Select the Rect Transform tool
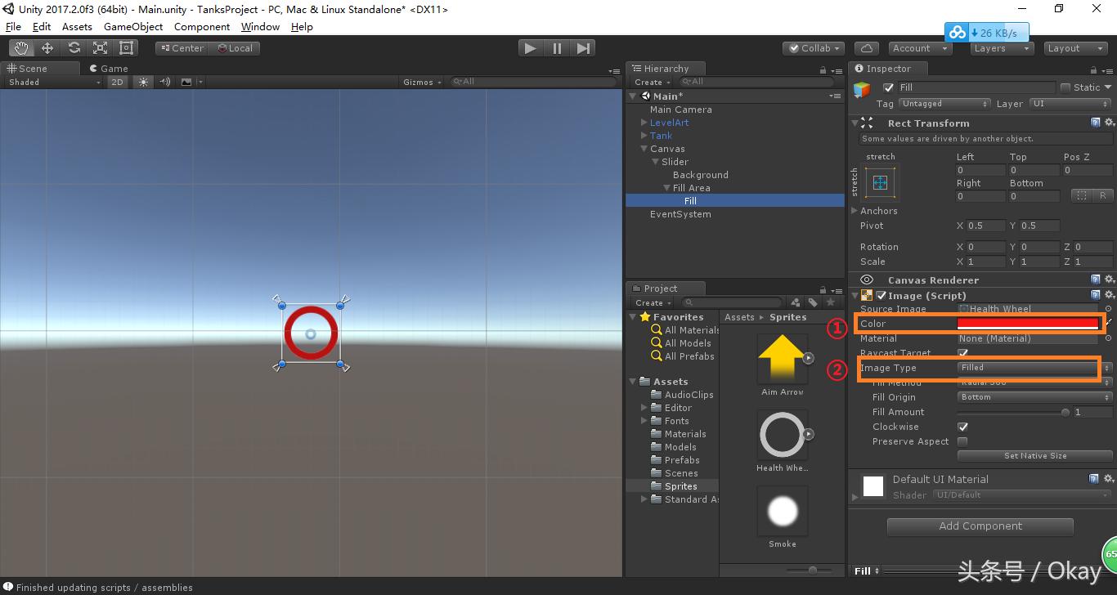The width and height of the screenshot is (1117, 595). pyautogui.click(x=125, y=47)
